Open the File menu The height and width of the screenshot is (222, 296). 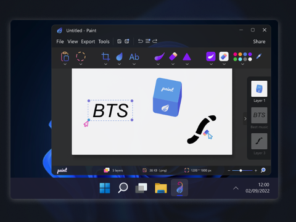tap(60, 41)
